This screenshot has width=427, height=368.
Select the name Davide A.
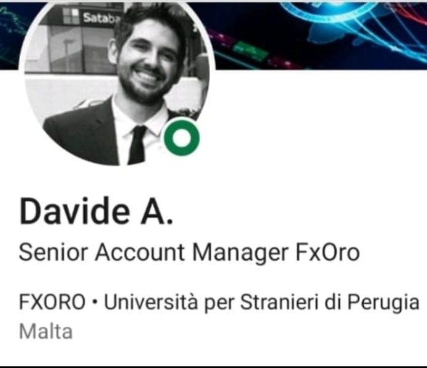[96, 211]
